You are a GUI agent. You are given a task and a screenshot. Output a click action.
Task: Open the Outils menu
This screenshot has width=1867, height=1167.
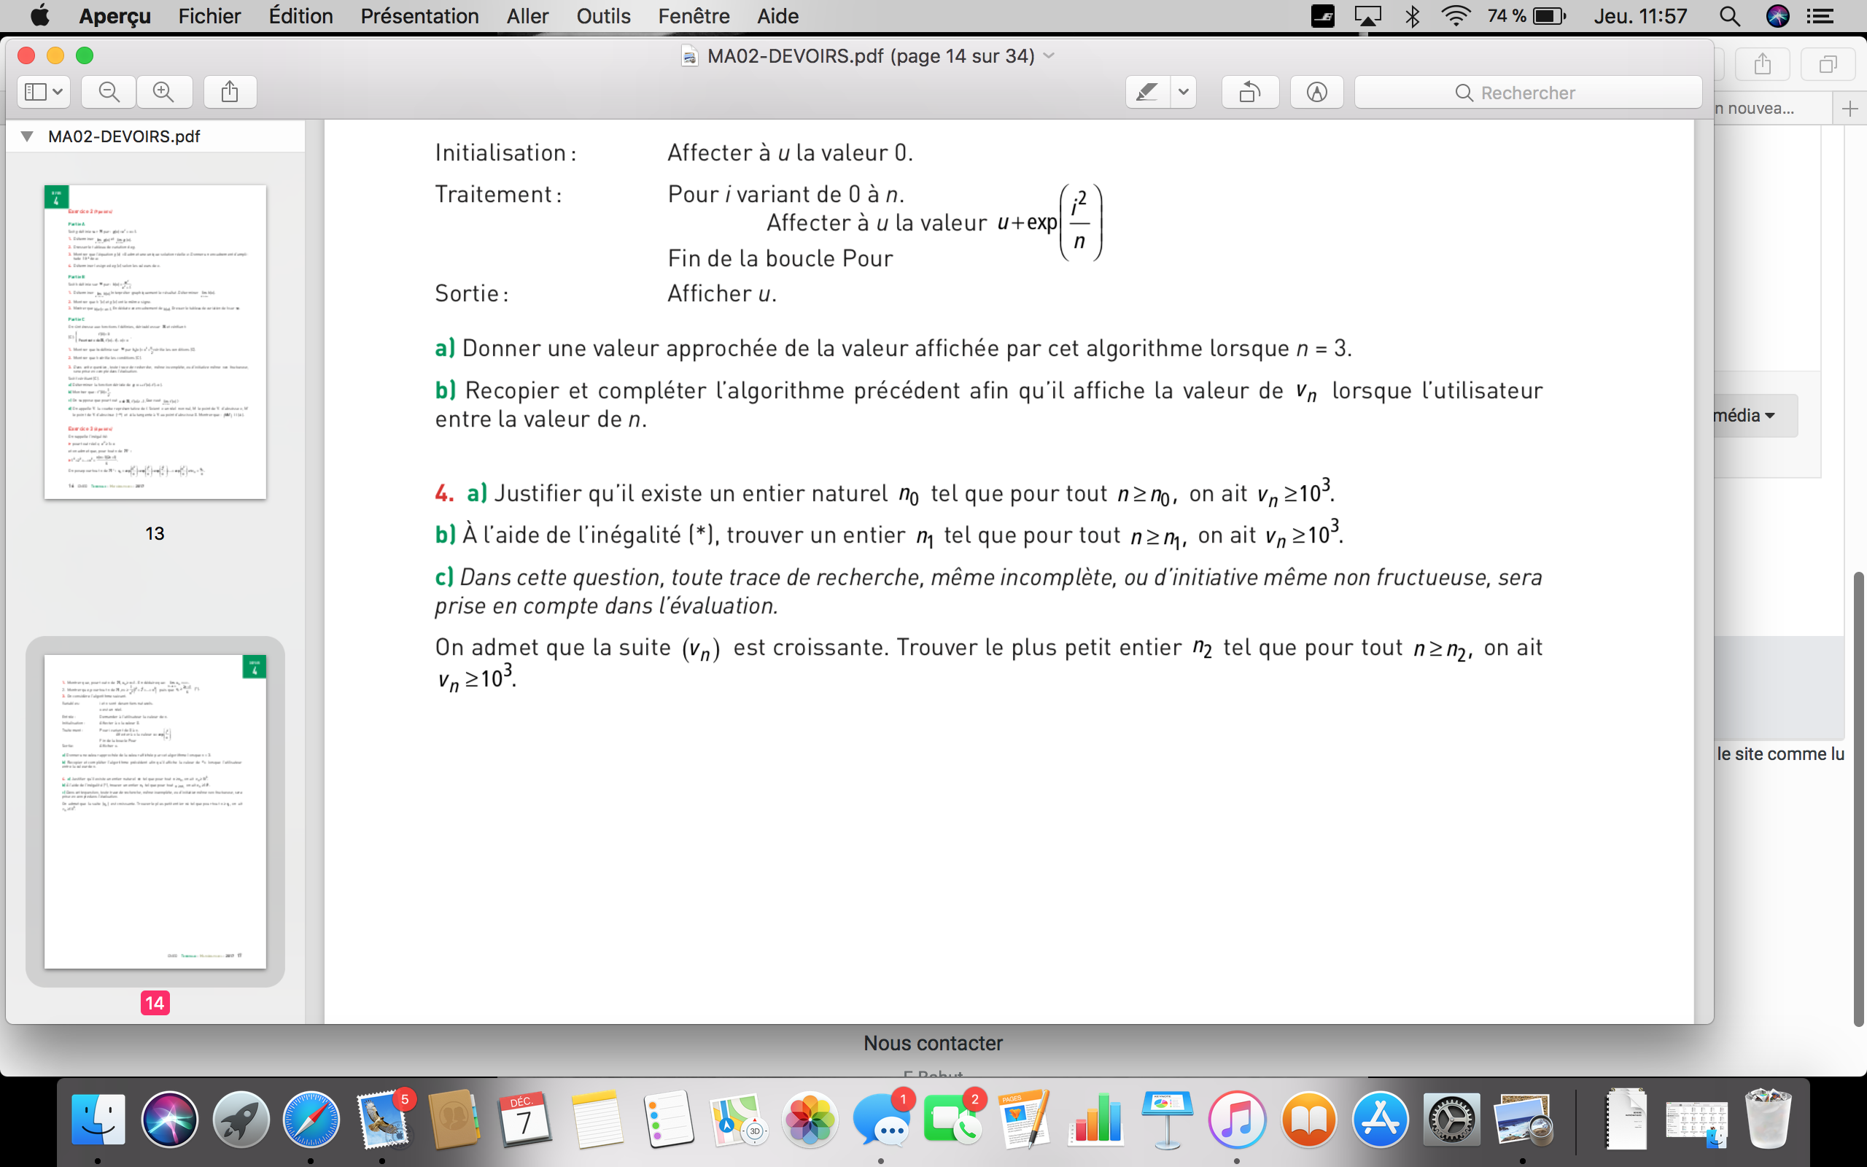pos(603,16)
